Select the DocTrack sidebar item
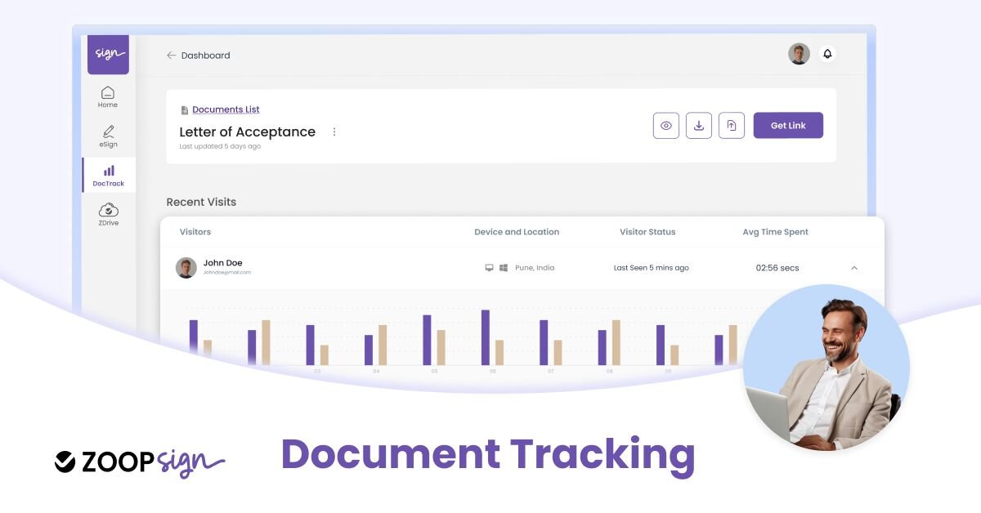981x513 pixels. [x=109, y=176]
